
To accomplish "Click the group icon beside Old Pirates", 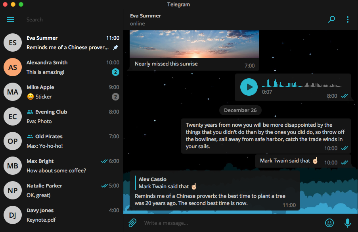I will coord(30,137).
